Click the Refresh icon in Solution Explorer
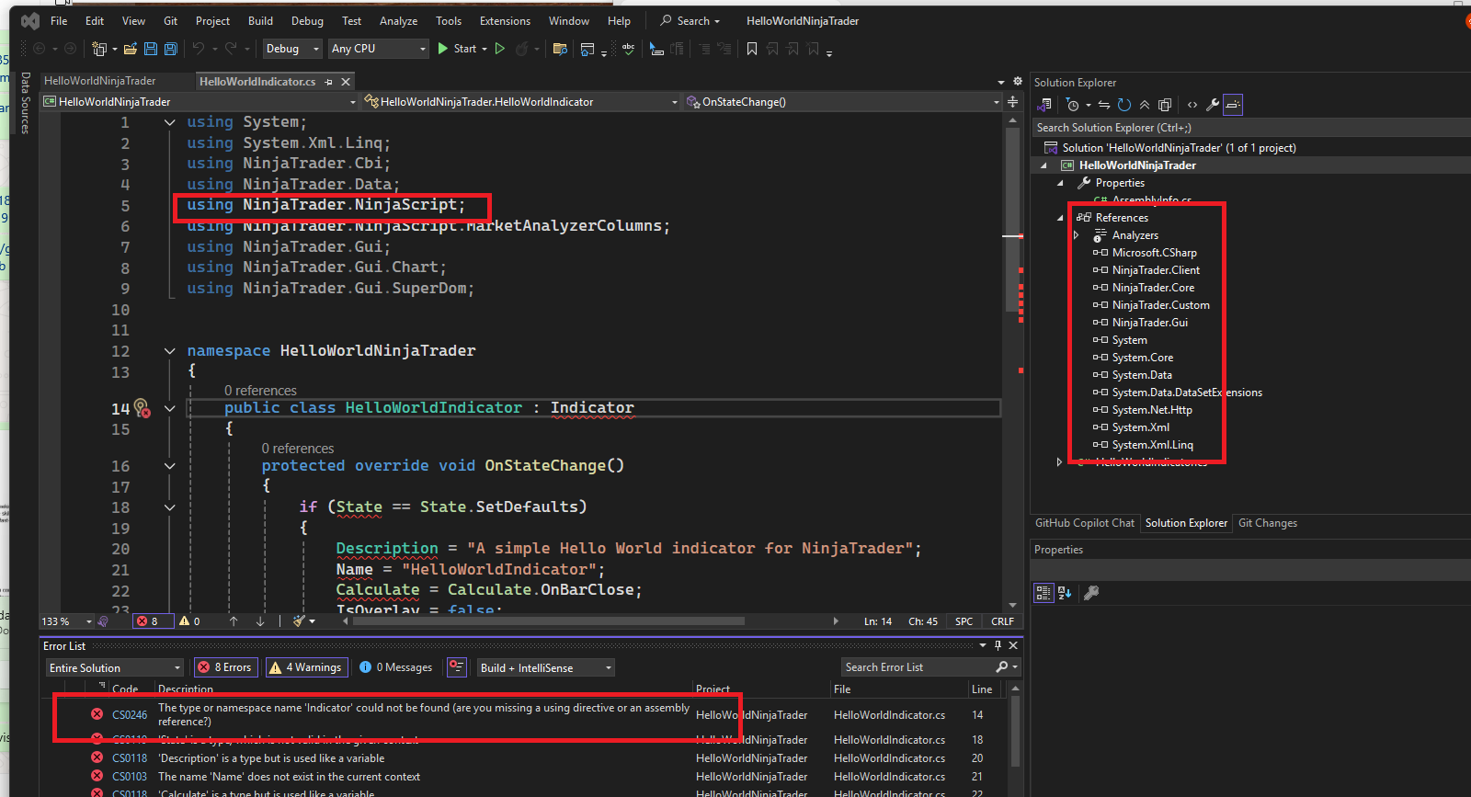 [x=1124, y=105]
